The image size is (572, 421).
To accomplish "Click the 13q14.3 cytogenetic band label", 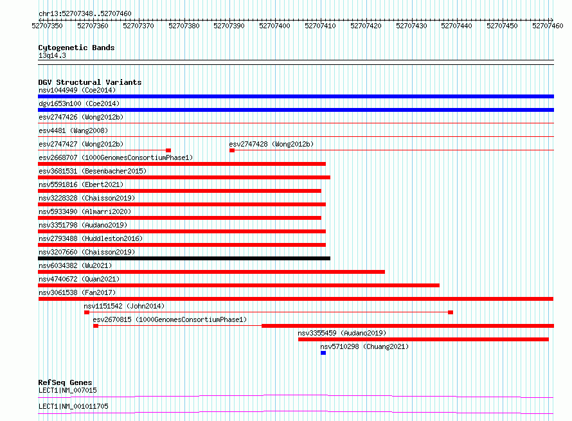I will (52, 55).
